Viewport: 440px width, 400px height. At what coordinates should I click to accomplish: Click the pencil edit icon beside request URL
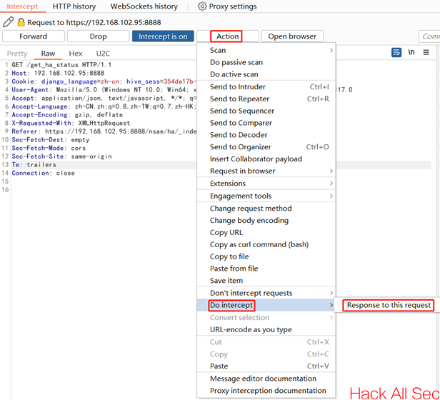(x=8, y=22)
